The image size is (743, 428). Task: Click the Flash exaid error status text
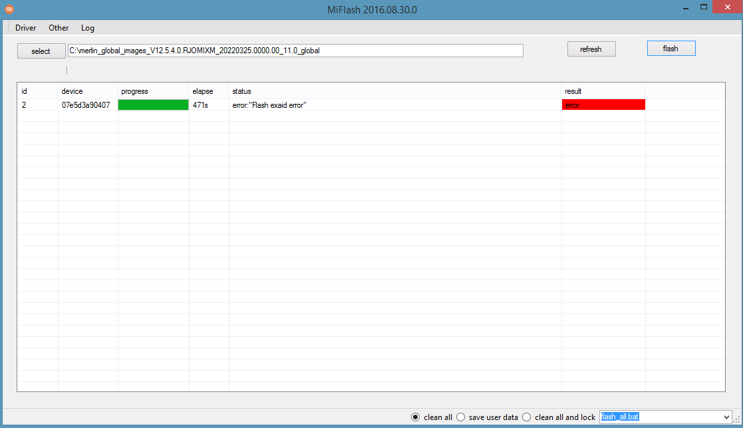(x=269, y=105)
